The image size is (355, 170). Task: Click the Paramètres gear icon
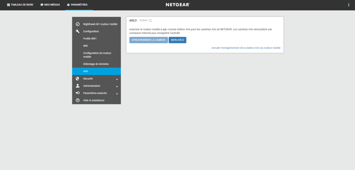point(68,5)
